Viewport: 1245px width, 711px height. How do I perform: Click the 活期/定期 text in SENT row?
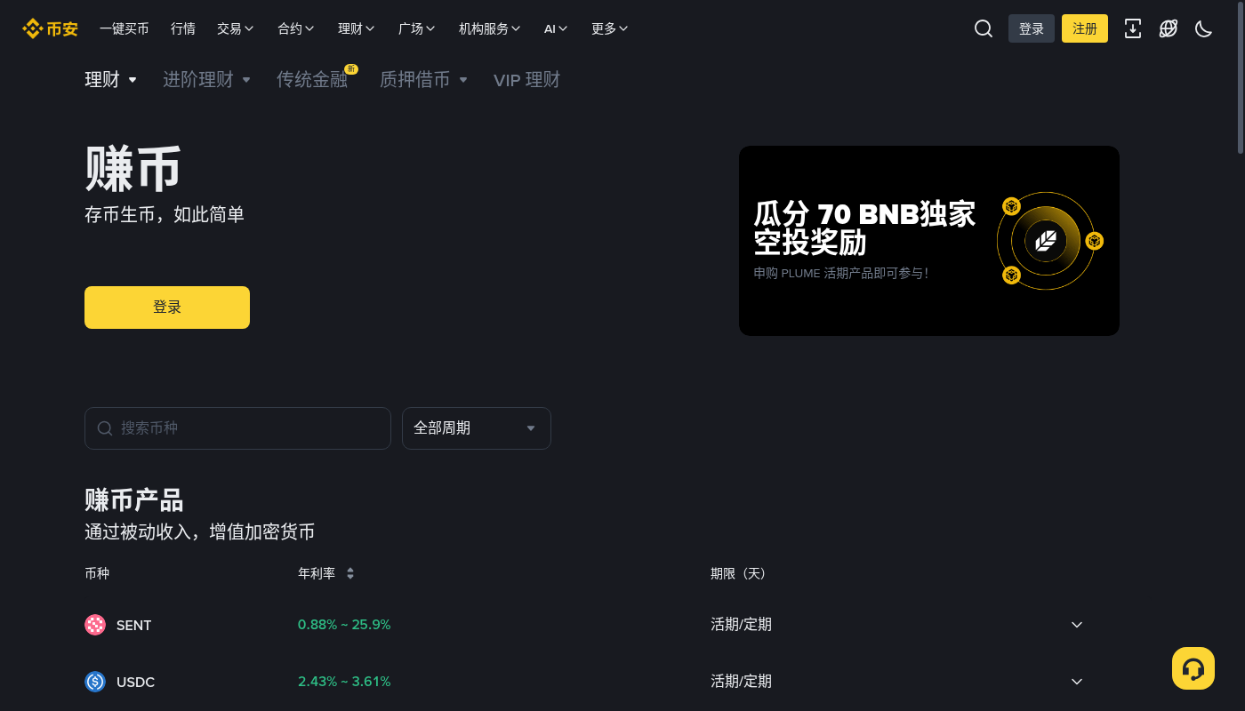pos(741,625)
